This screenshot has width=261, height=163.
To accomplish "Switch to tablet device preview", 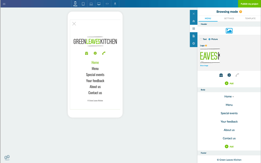I will 83,4.
